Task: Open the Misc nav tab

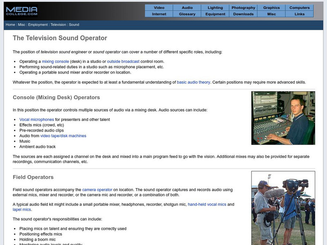Action: click(271, 14)
